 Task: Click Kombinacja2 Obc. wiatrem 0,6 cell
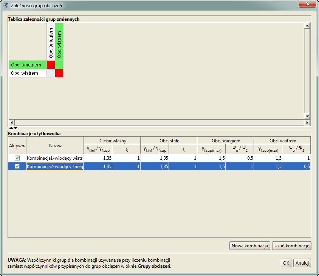(296, 166)
